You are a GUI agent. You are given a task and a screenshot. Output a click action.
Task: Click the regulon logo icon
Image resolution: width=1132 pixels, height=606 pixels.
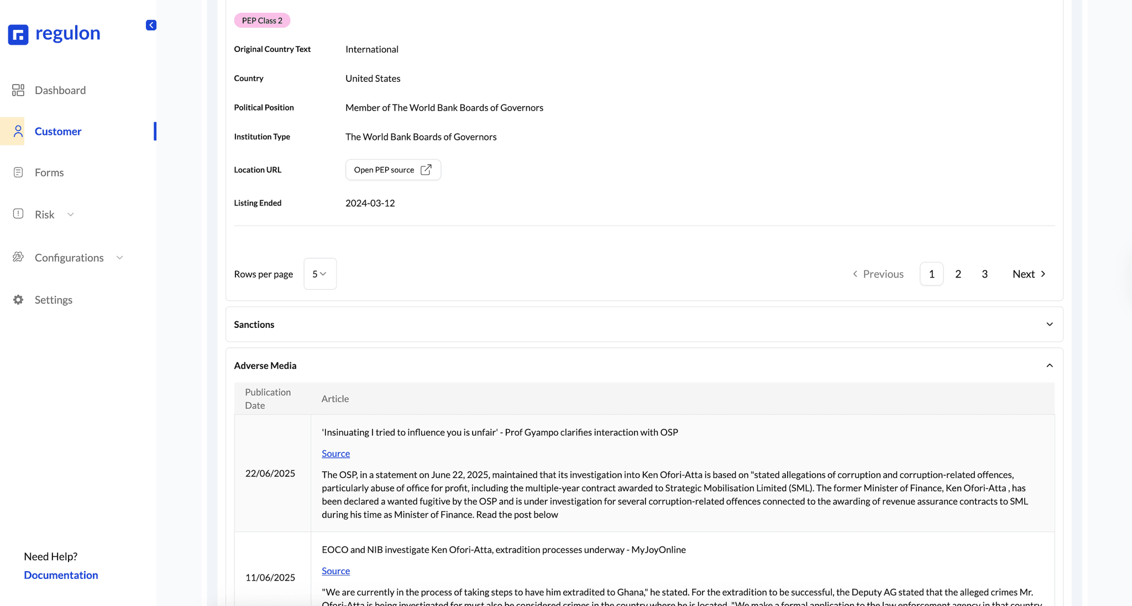(x=18, y=34)
